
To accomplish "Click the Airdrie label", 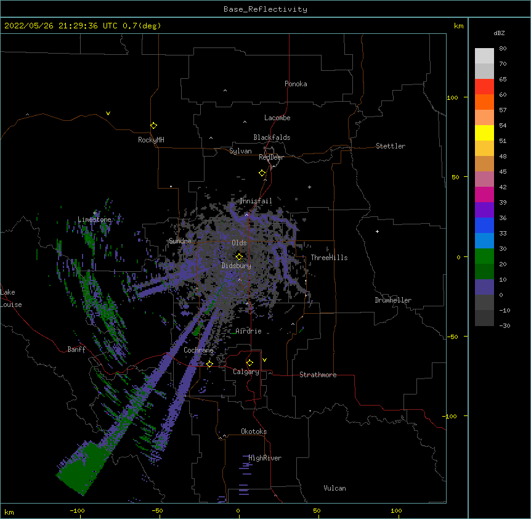I will click(249, 331).
